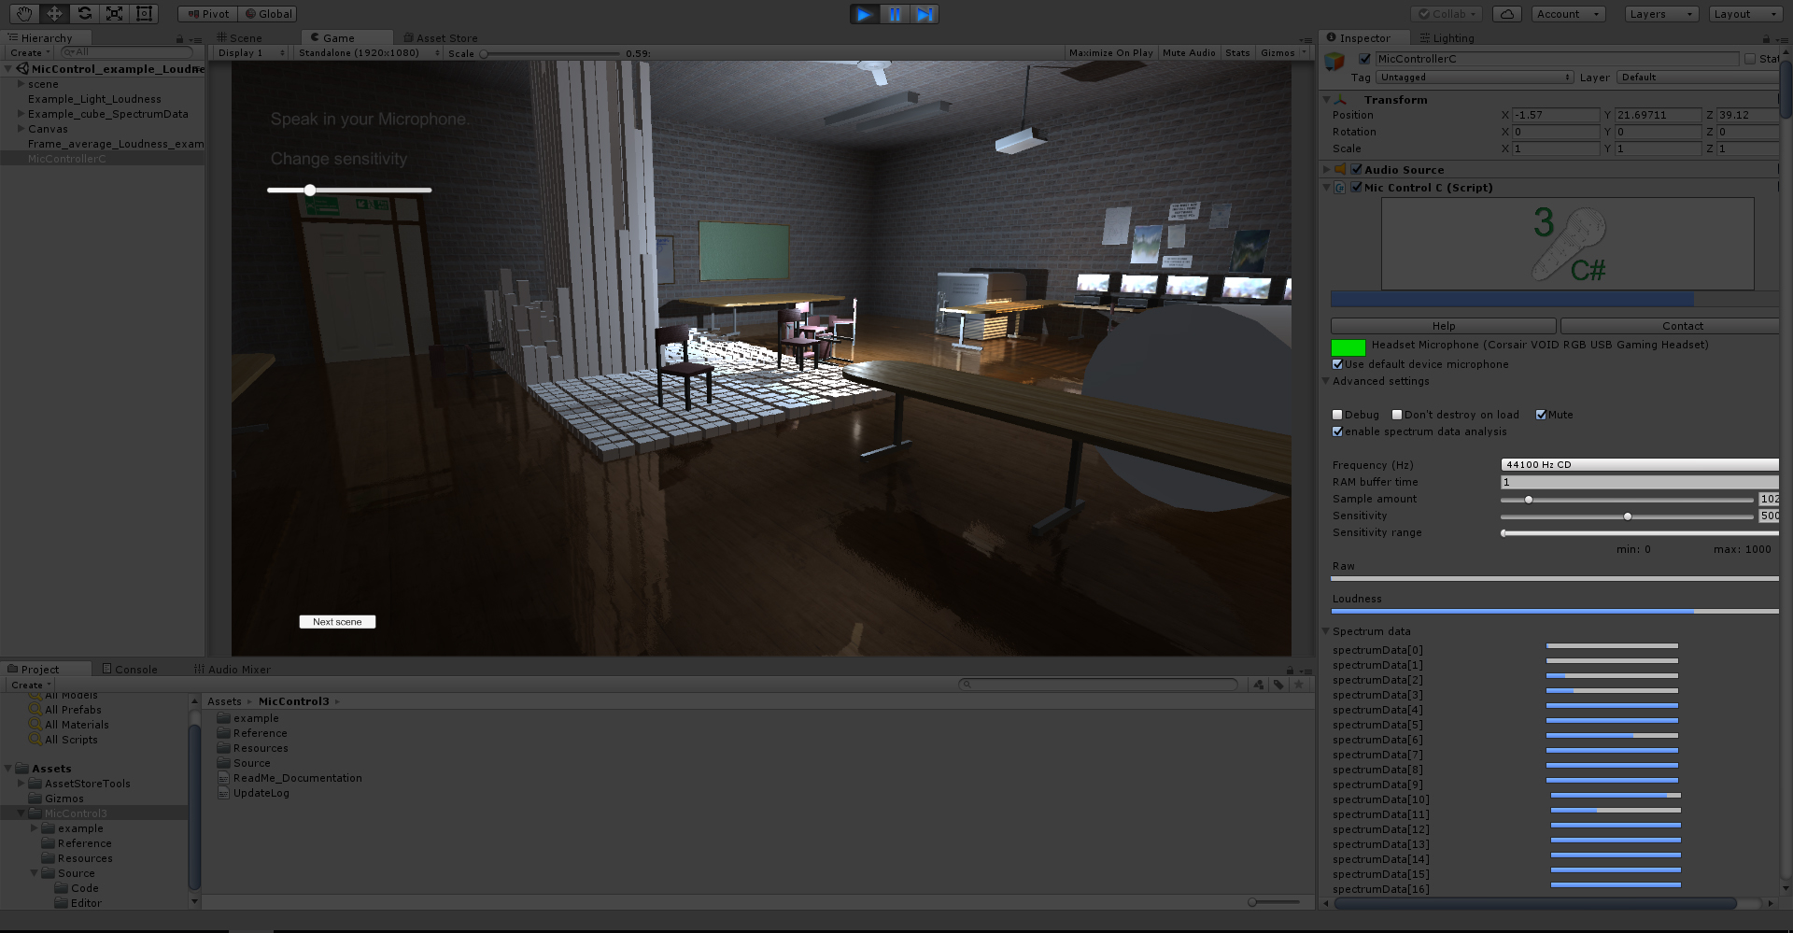1793x933 pixels.
Task: Select the Rect Transform tool
Action: (x=144, y=13)
